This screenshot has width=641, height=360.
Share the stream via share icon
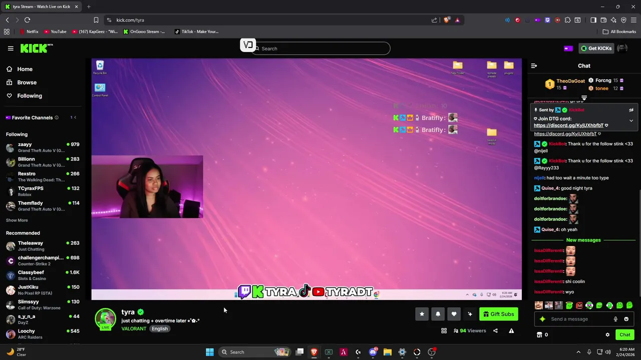click(495, 331)
